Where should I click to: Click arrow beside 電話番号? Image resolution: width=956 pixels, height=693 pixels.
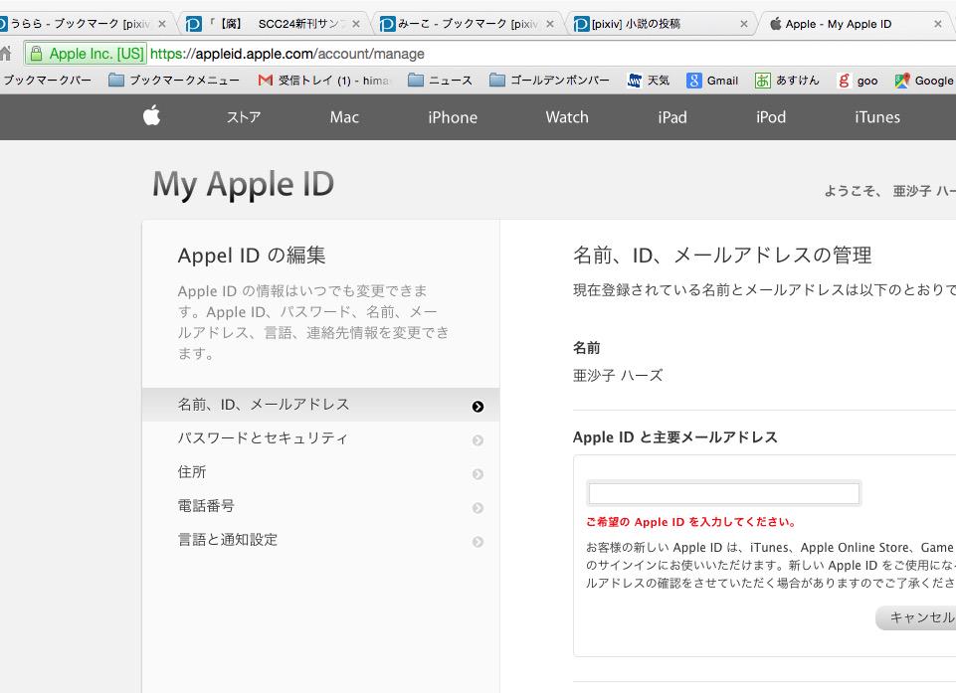[x=478, y=508]
